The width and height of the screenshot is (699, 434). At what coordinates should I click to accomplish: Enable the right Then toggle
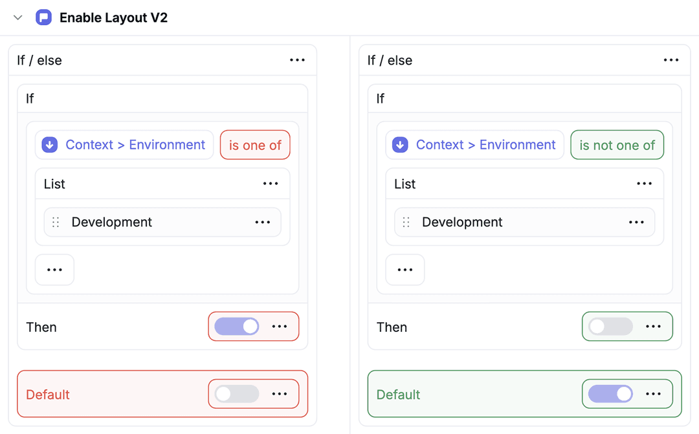(610, 327)
